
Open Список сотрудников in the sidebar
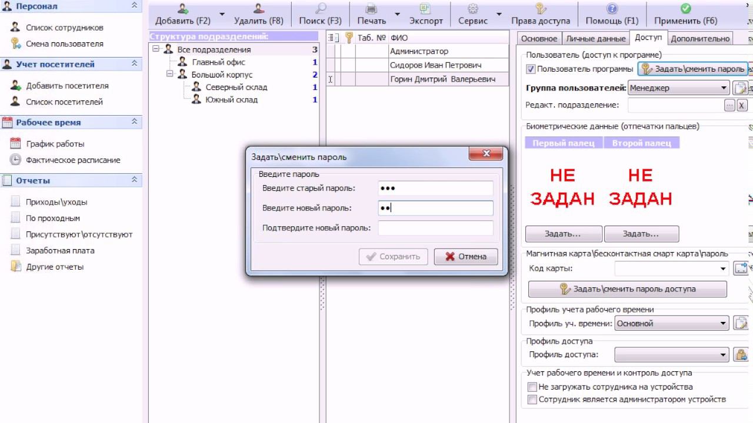click(x=65, y=28)
